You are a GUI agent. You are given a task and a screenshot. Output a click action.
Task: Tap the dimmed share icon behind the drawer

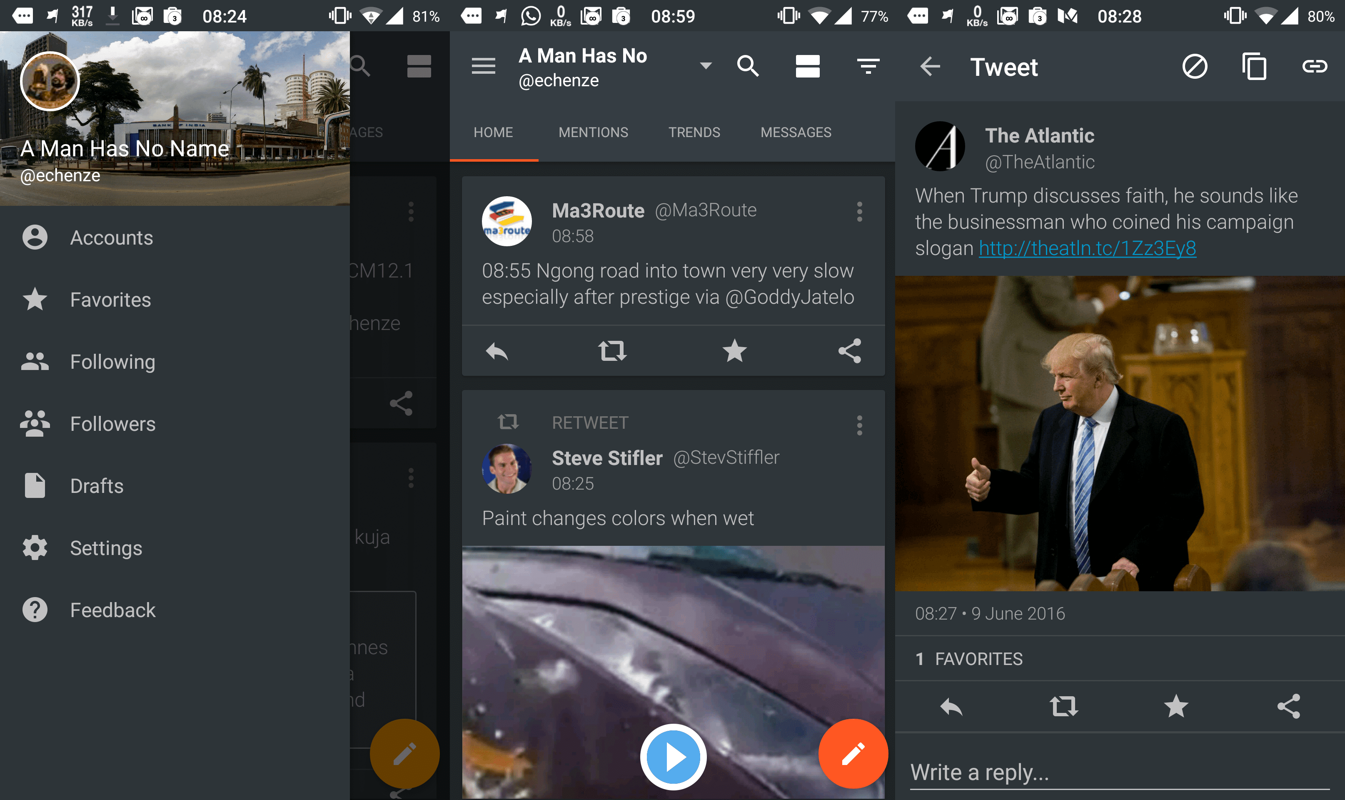click(x=401, y=403)
